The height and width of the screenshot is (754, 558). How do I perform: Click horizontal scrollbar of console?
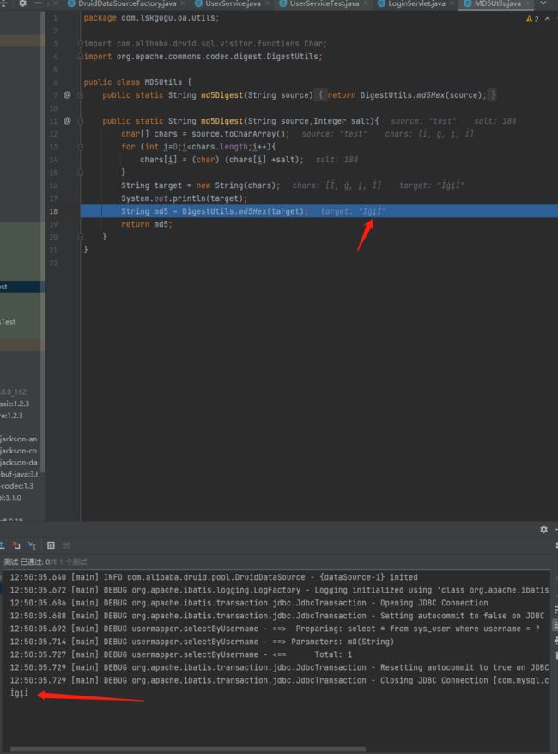click(x=187, y=749)
